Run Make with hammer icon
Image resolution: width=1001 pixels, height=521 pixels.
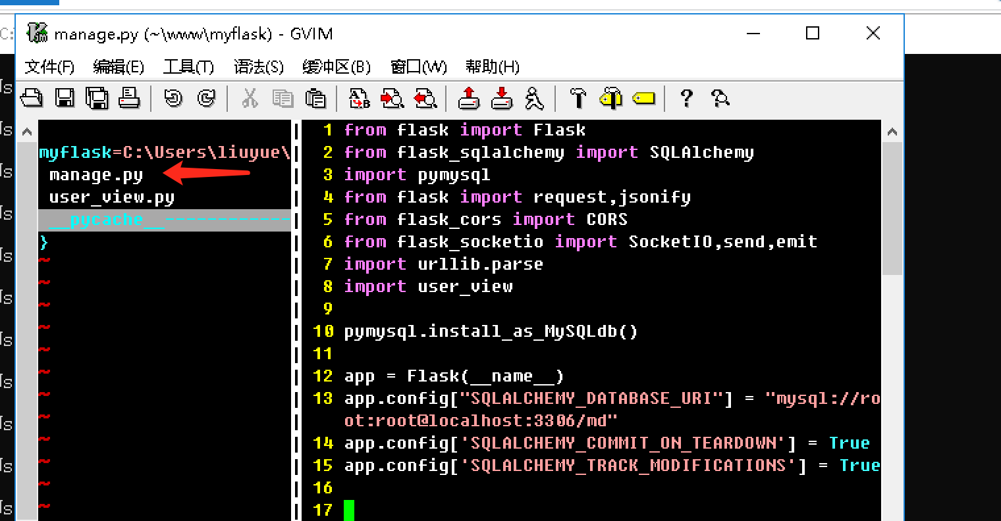[x=578, y=98]
